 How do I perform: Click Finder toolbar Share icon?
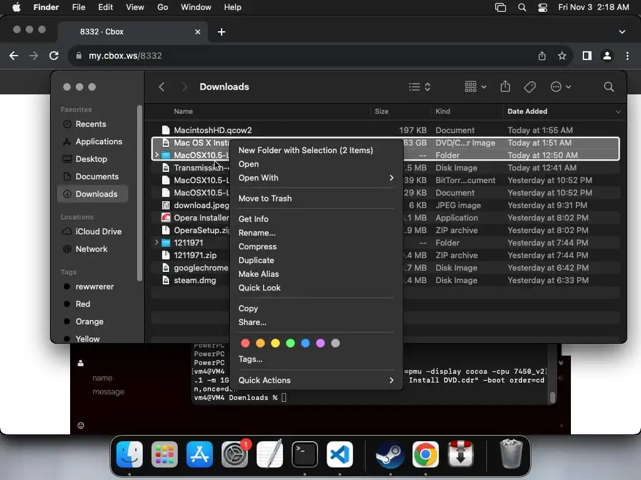(505, 86)
